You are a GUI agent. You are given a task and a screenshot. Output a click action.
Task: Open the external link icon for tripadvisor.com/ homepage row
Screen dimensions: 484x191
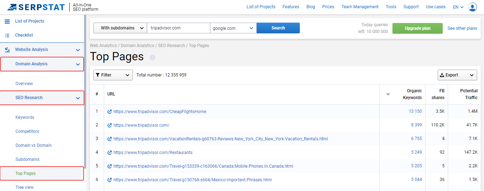[110, 125]
